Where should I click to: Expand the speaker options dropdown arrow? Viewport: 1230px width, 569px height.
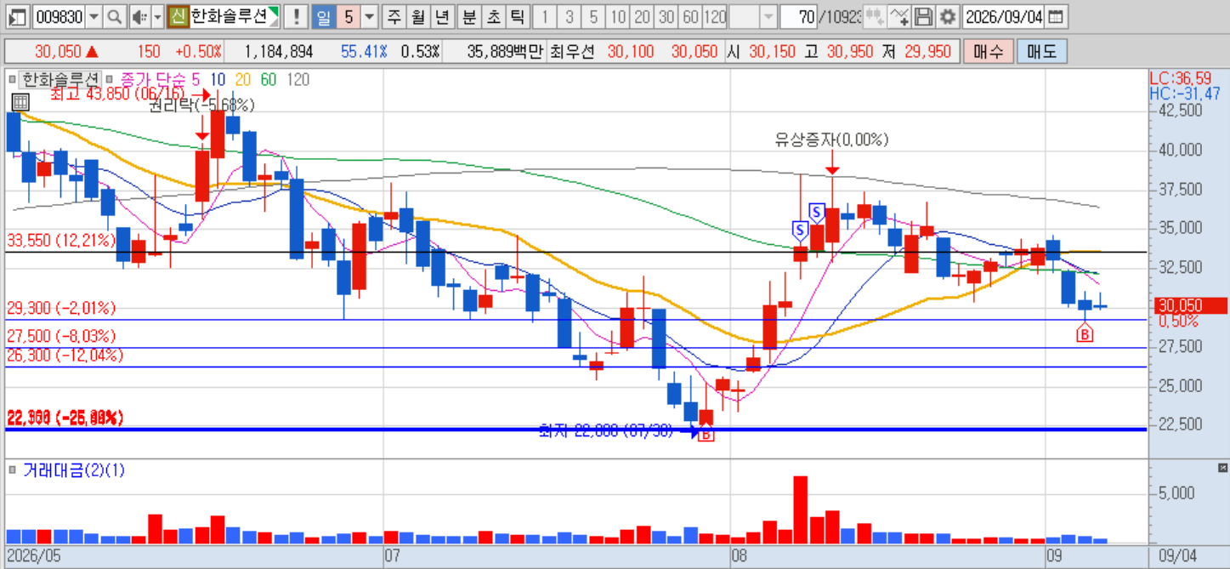point(157,16)
